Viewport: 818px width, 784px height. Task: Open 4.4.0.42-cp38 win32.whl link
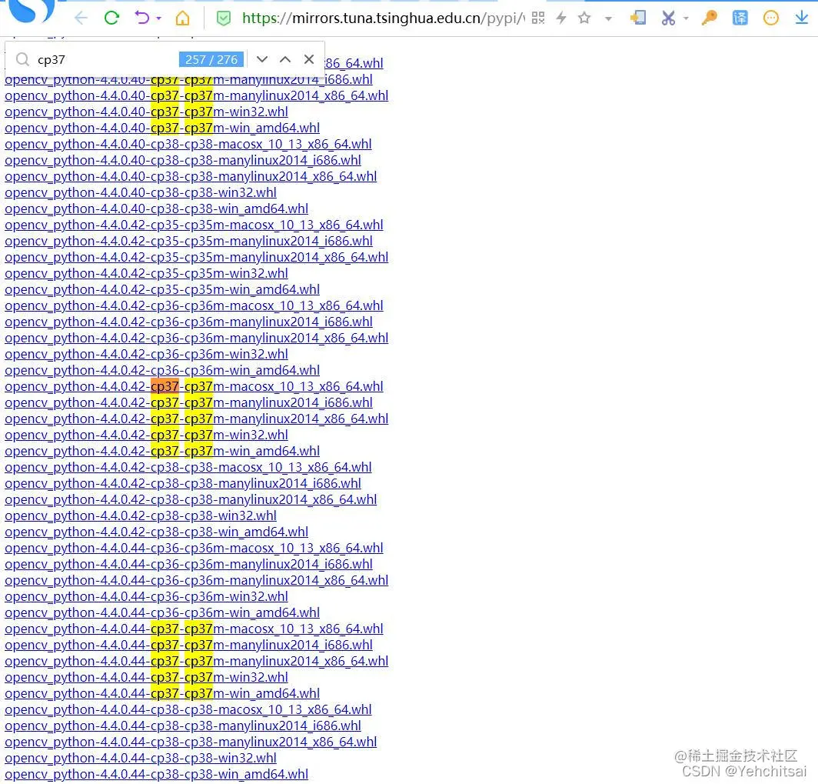click(141, 516)
